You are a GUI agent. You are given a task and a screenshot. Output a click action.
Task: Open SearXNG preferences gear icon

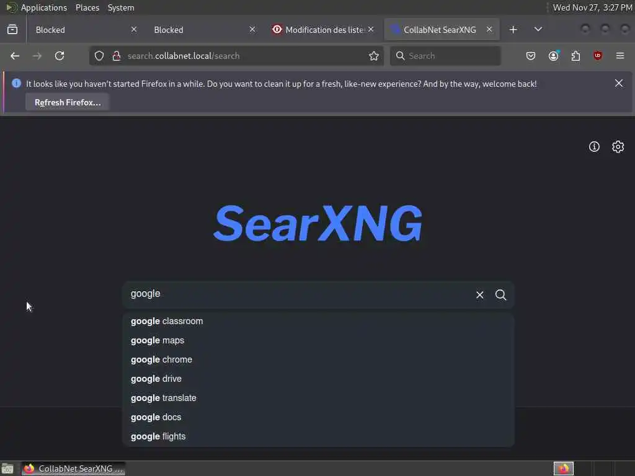click(618, 146)
